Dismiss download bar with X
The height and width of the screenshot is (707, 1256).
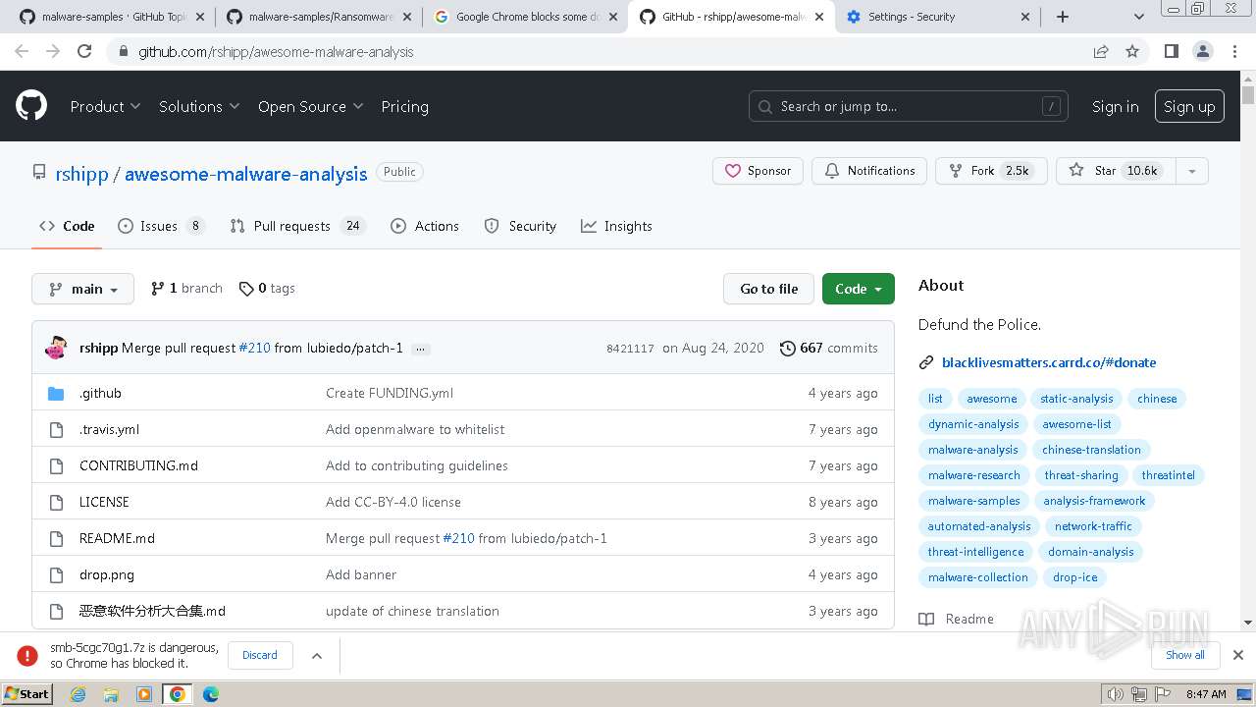tap(1238, 655)
